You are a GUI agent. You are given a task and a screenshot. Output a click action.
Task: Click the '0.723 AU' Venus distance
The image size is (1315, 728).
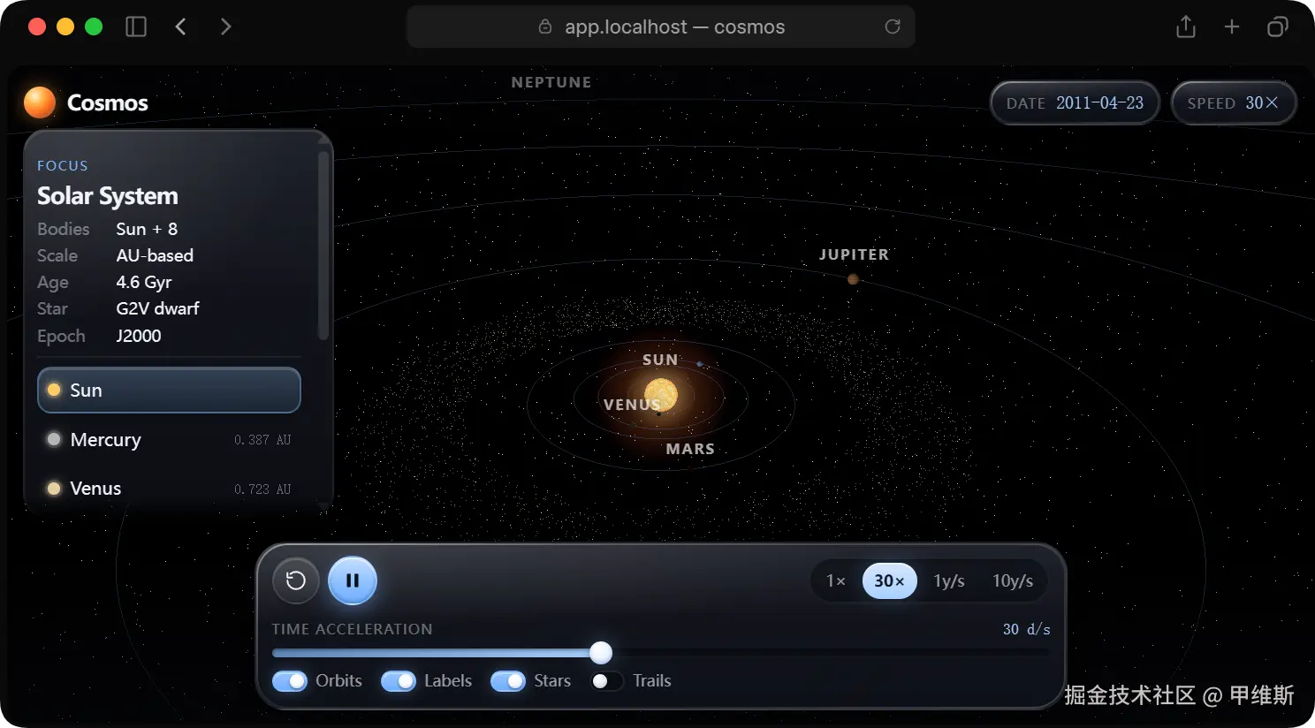262,489
